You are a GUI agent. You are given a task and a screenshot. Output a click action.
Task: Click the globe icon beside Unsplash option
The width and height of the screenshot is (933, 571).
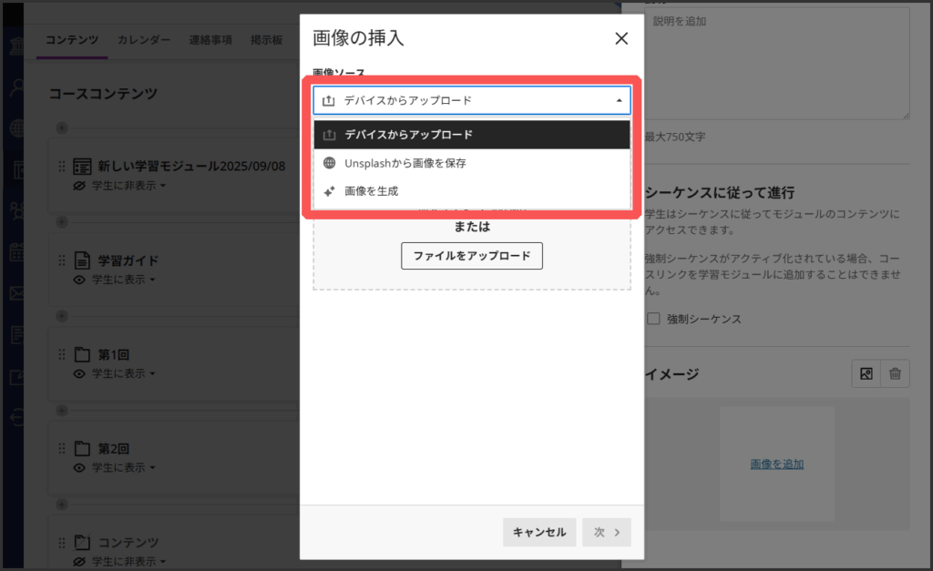coord(330,163)
